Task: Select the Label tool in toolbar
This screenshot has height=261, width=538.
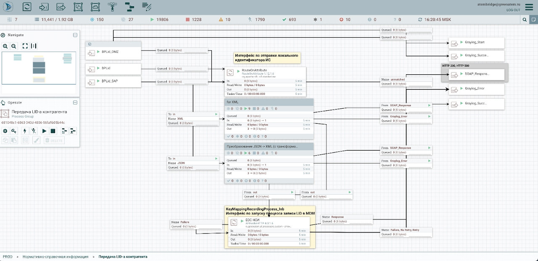Action: click(146, 7)
